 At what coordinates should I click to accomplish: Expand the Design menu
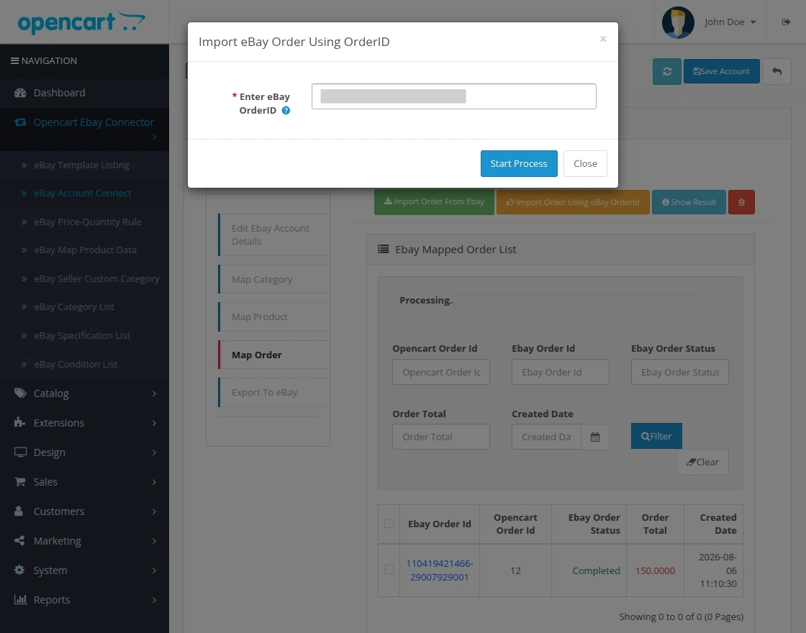tap(84, 452)
